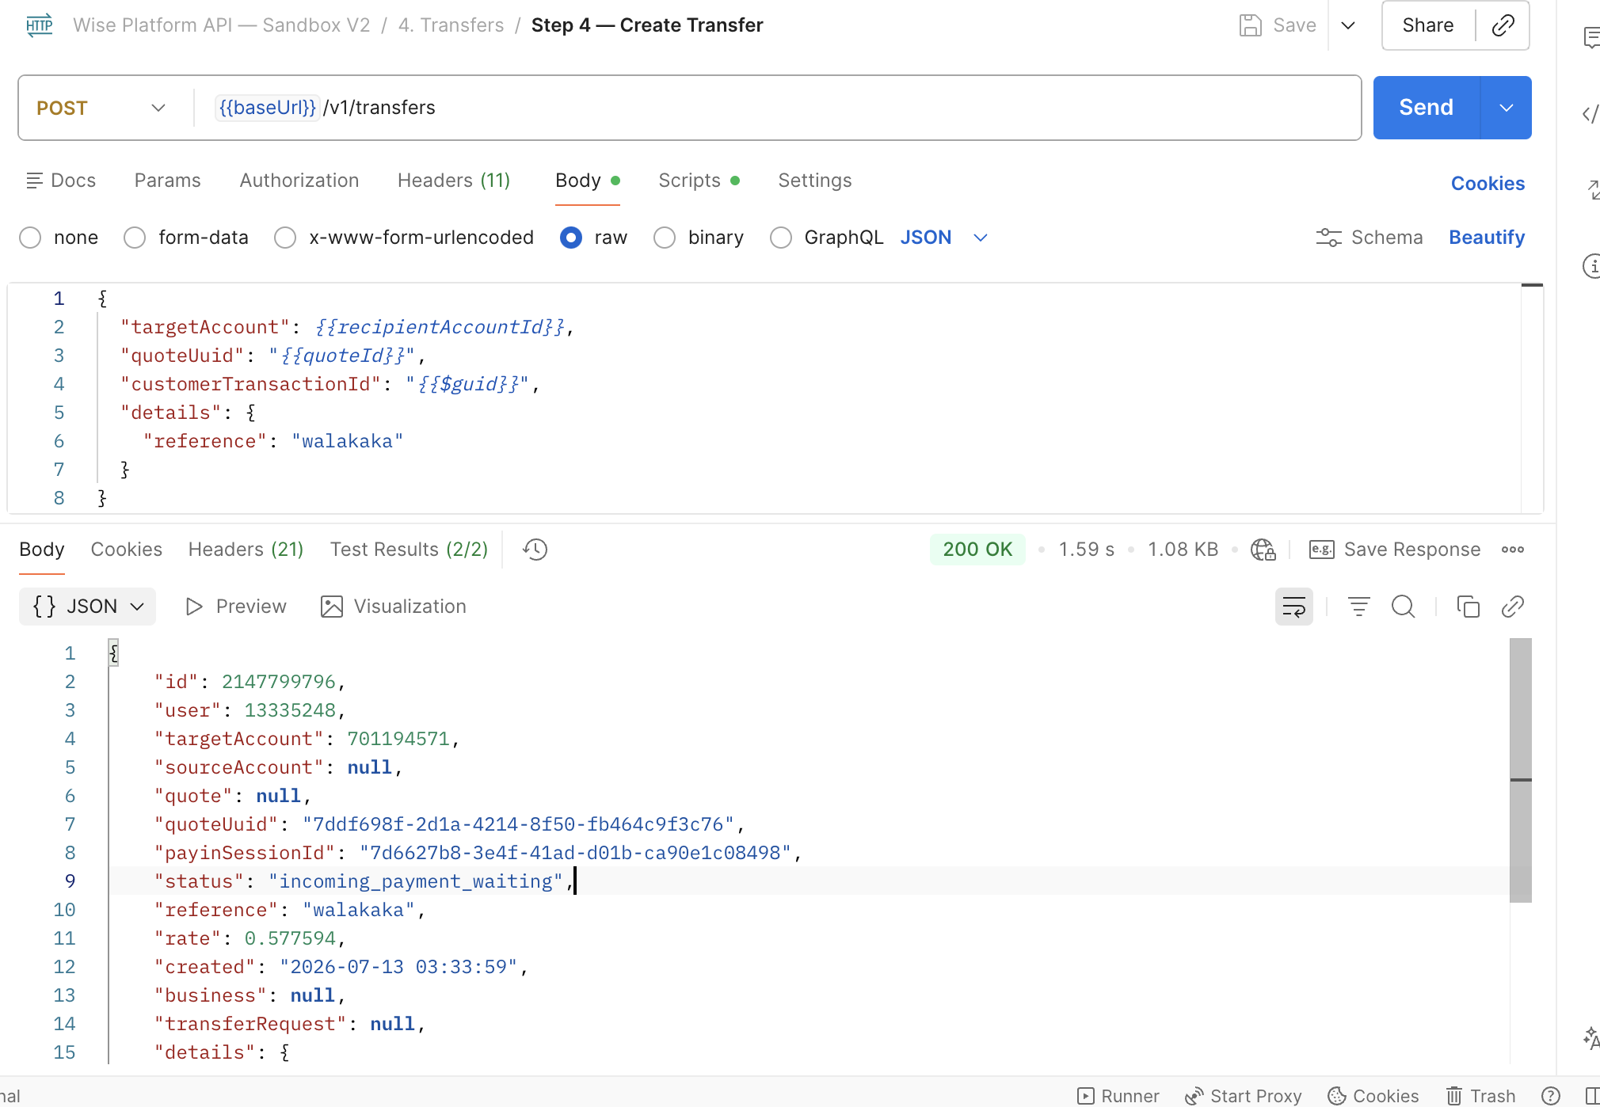Open Runner in status bar

tap(1118, 1096)
